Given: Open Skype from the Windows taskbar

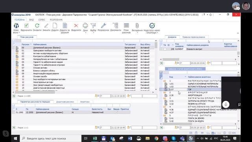Looking at the screenshot, I should pos(174,138).
